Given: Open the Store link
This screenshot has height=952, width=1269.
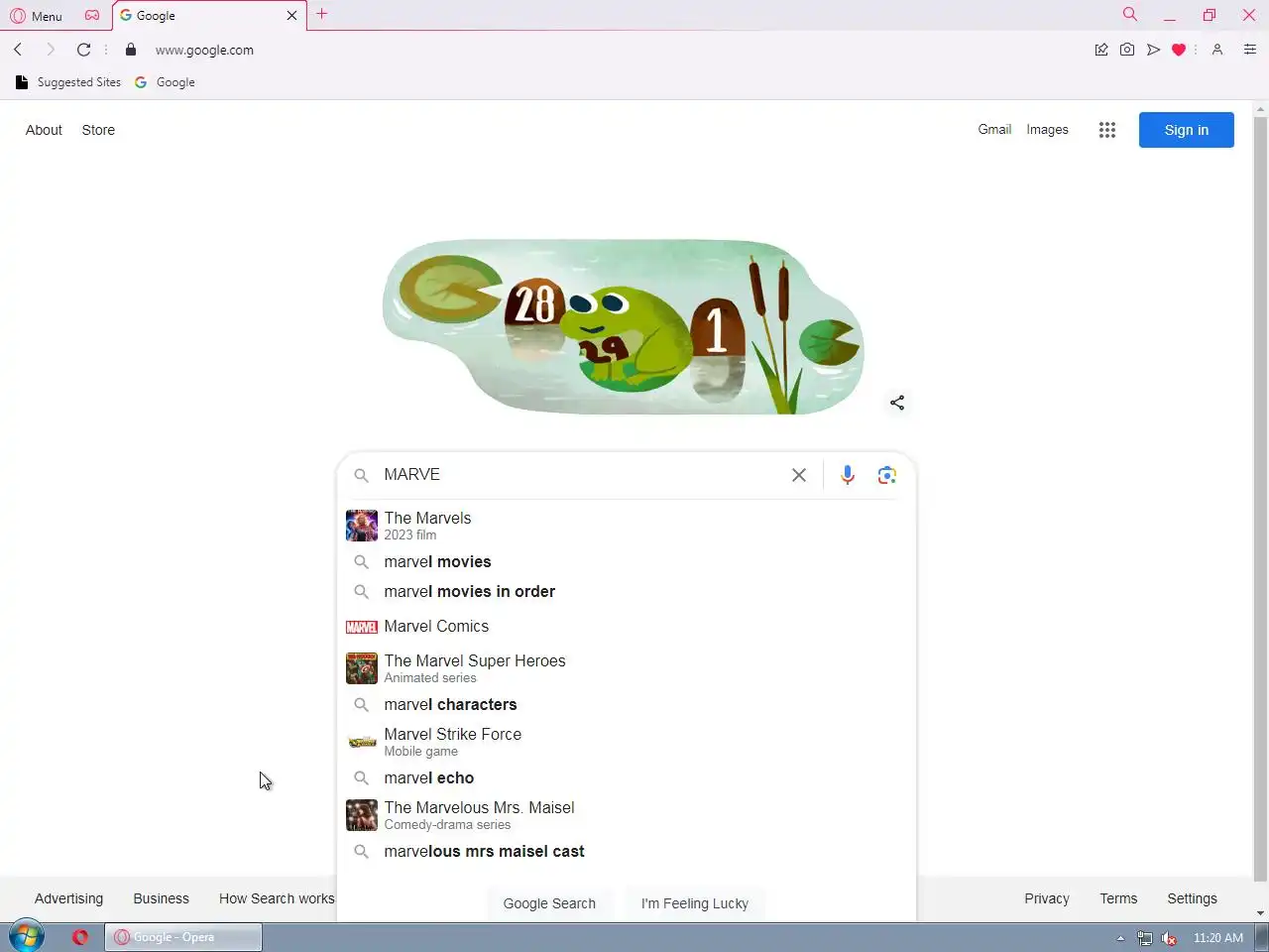Looking at the screenshot, I should click(98, 130).
